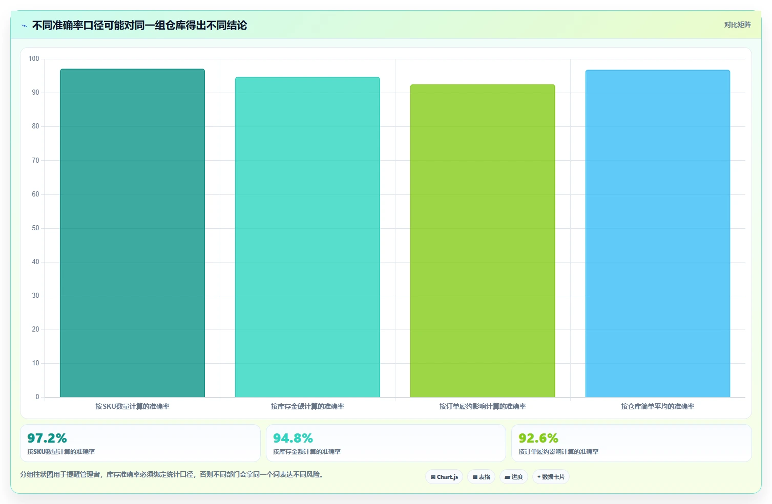Click the 按SKU数量计算的准确率 caption in the 97.2% card
The height and width of the screenshot is (504, 772).
(x=61, y=452)
